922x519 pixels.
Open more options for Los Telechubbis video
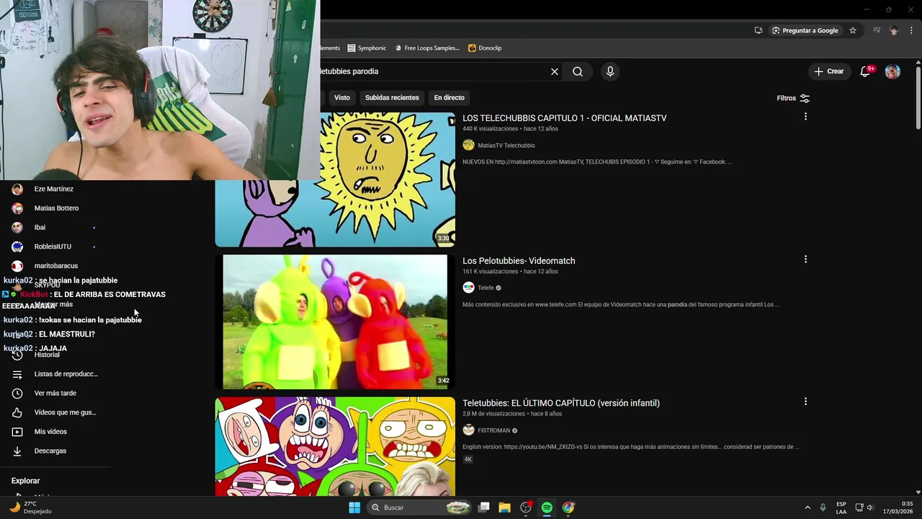pos(805,117)
